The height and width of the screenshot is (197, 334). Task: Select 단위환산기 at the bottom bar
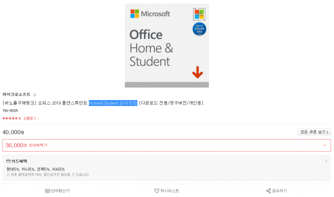57,191
